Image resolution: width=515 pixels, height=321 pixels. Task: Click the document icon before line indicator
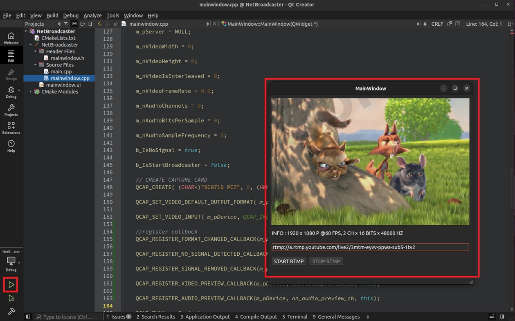tap(458, 24)
